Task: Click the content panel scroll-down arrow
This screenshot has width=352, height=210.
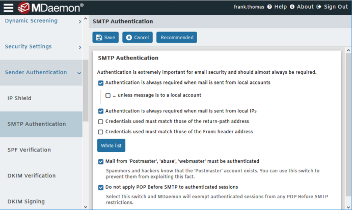Action: click(x=348, y=207)
